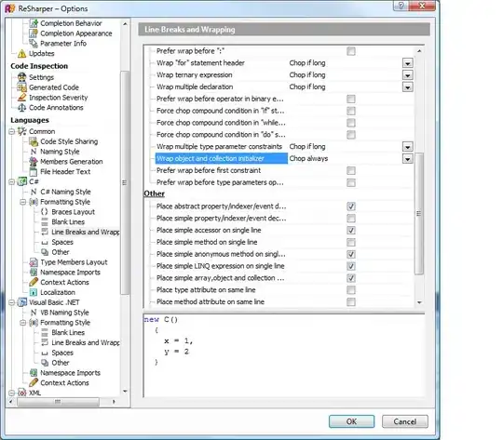The image size is (503, 440).
Task: Collapse C# Formatting Style node
Action: pyautogui.click(x=22, y=202)
